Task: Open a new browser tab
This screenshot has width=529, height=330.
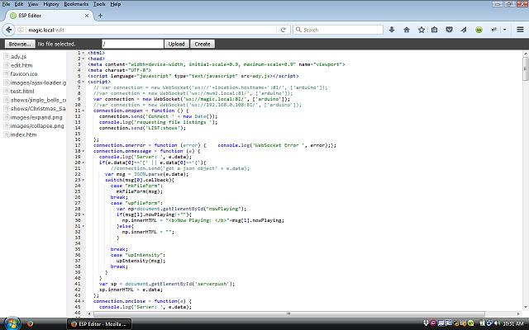Action: (100, 16)
